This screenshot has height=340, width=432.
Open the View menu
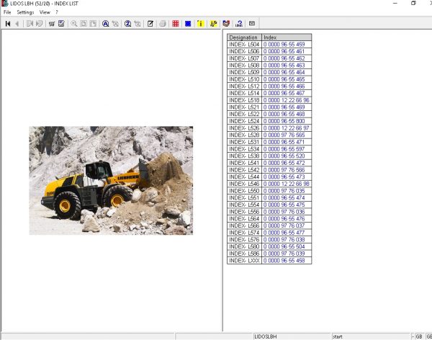(45, 12)
